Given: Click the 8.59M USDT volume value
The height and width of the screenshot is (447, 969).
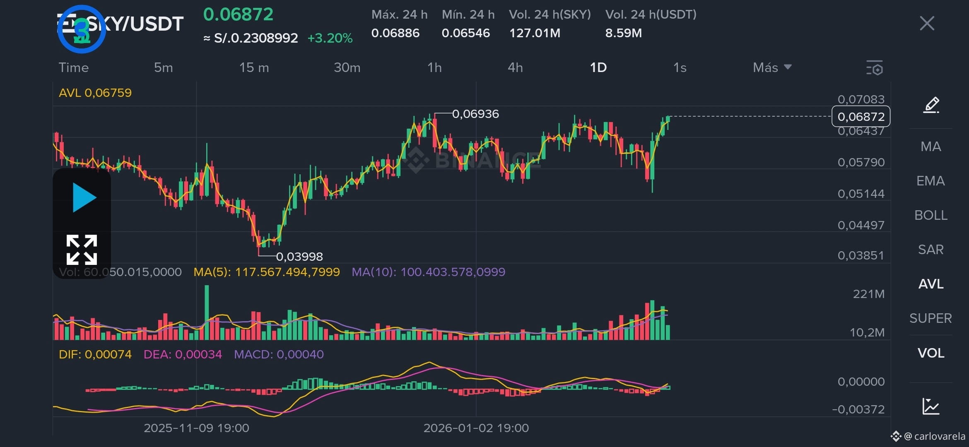Looking at the screenshot, I should point(624,33).
